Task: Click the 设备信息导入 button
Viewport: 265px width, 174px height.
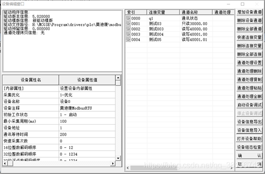Action: click(249, 130)
